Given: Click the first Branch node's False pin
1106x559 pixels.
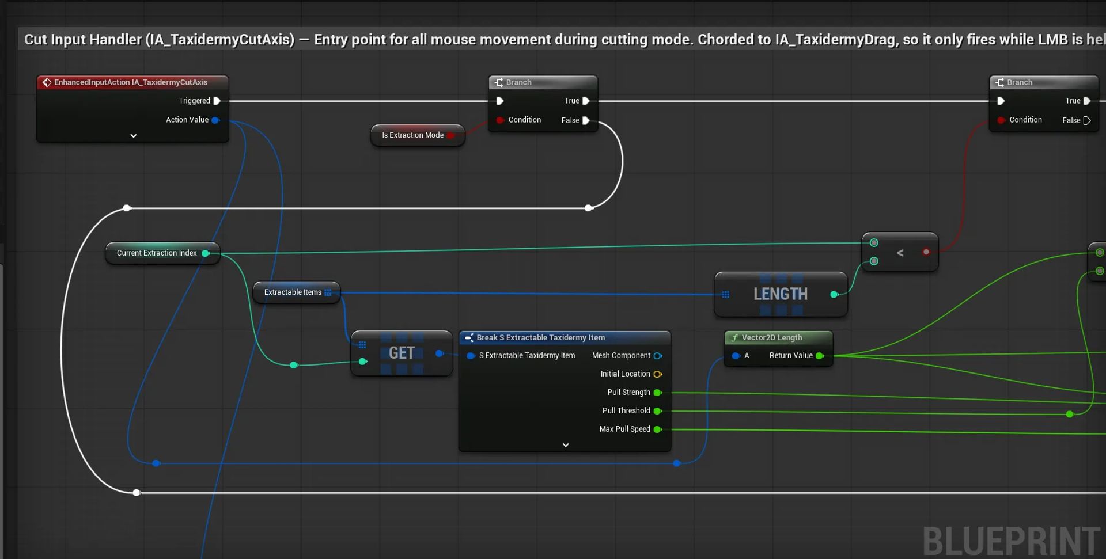Looking at the screenshot, I should click(x=586, y=120).
